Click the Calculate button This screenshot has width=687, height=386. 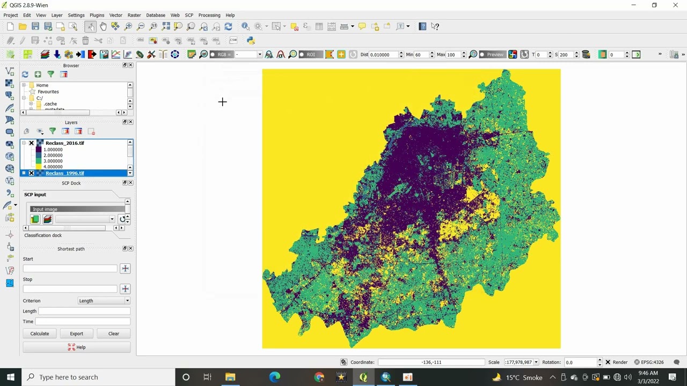[40, 333]
